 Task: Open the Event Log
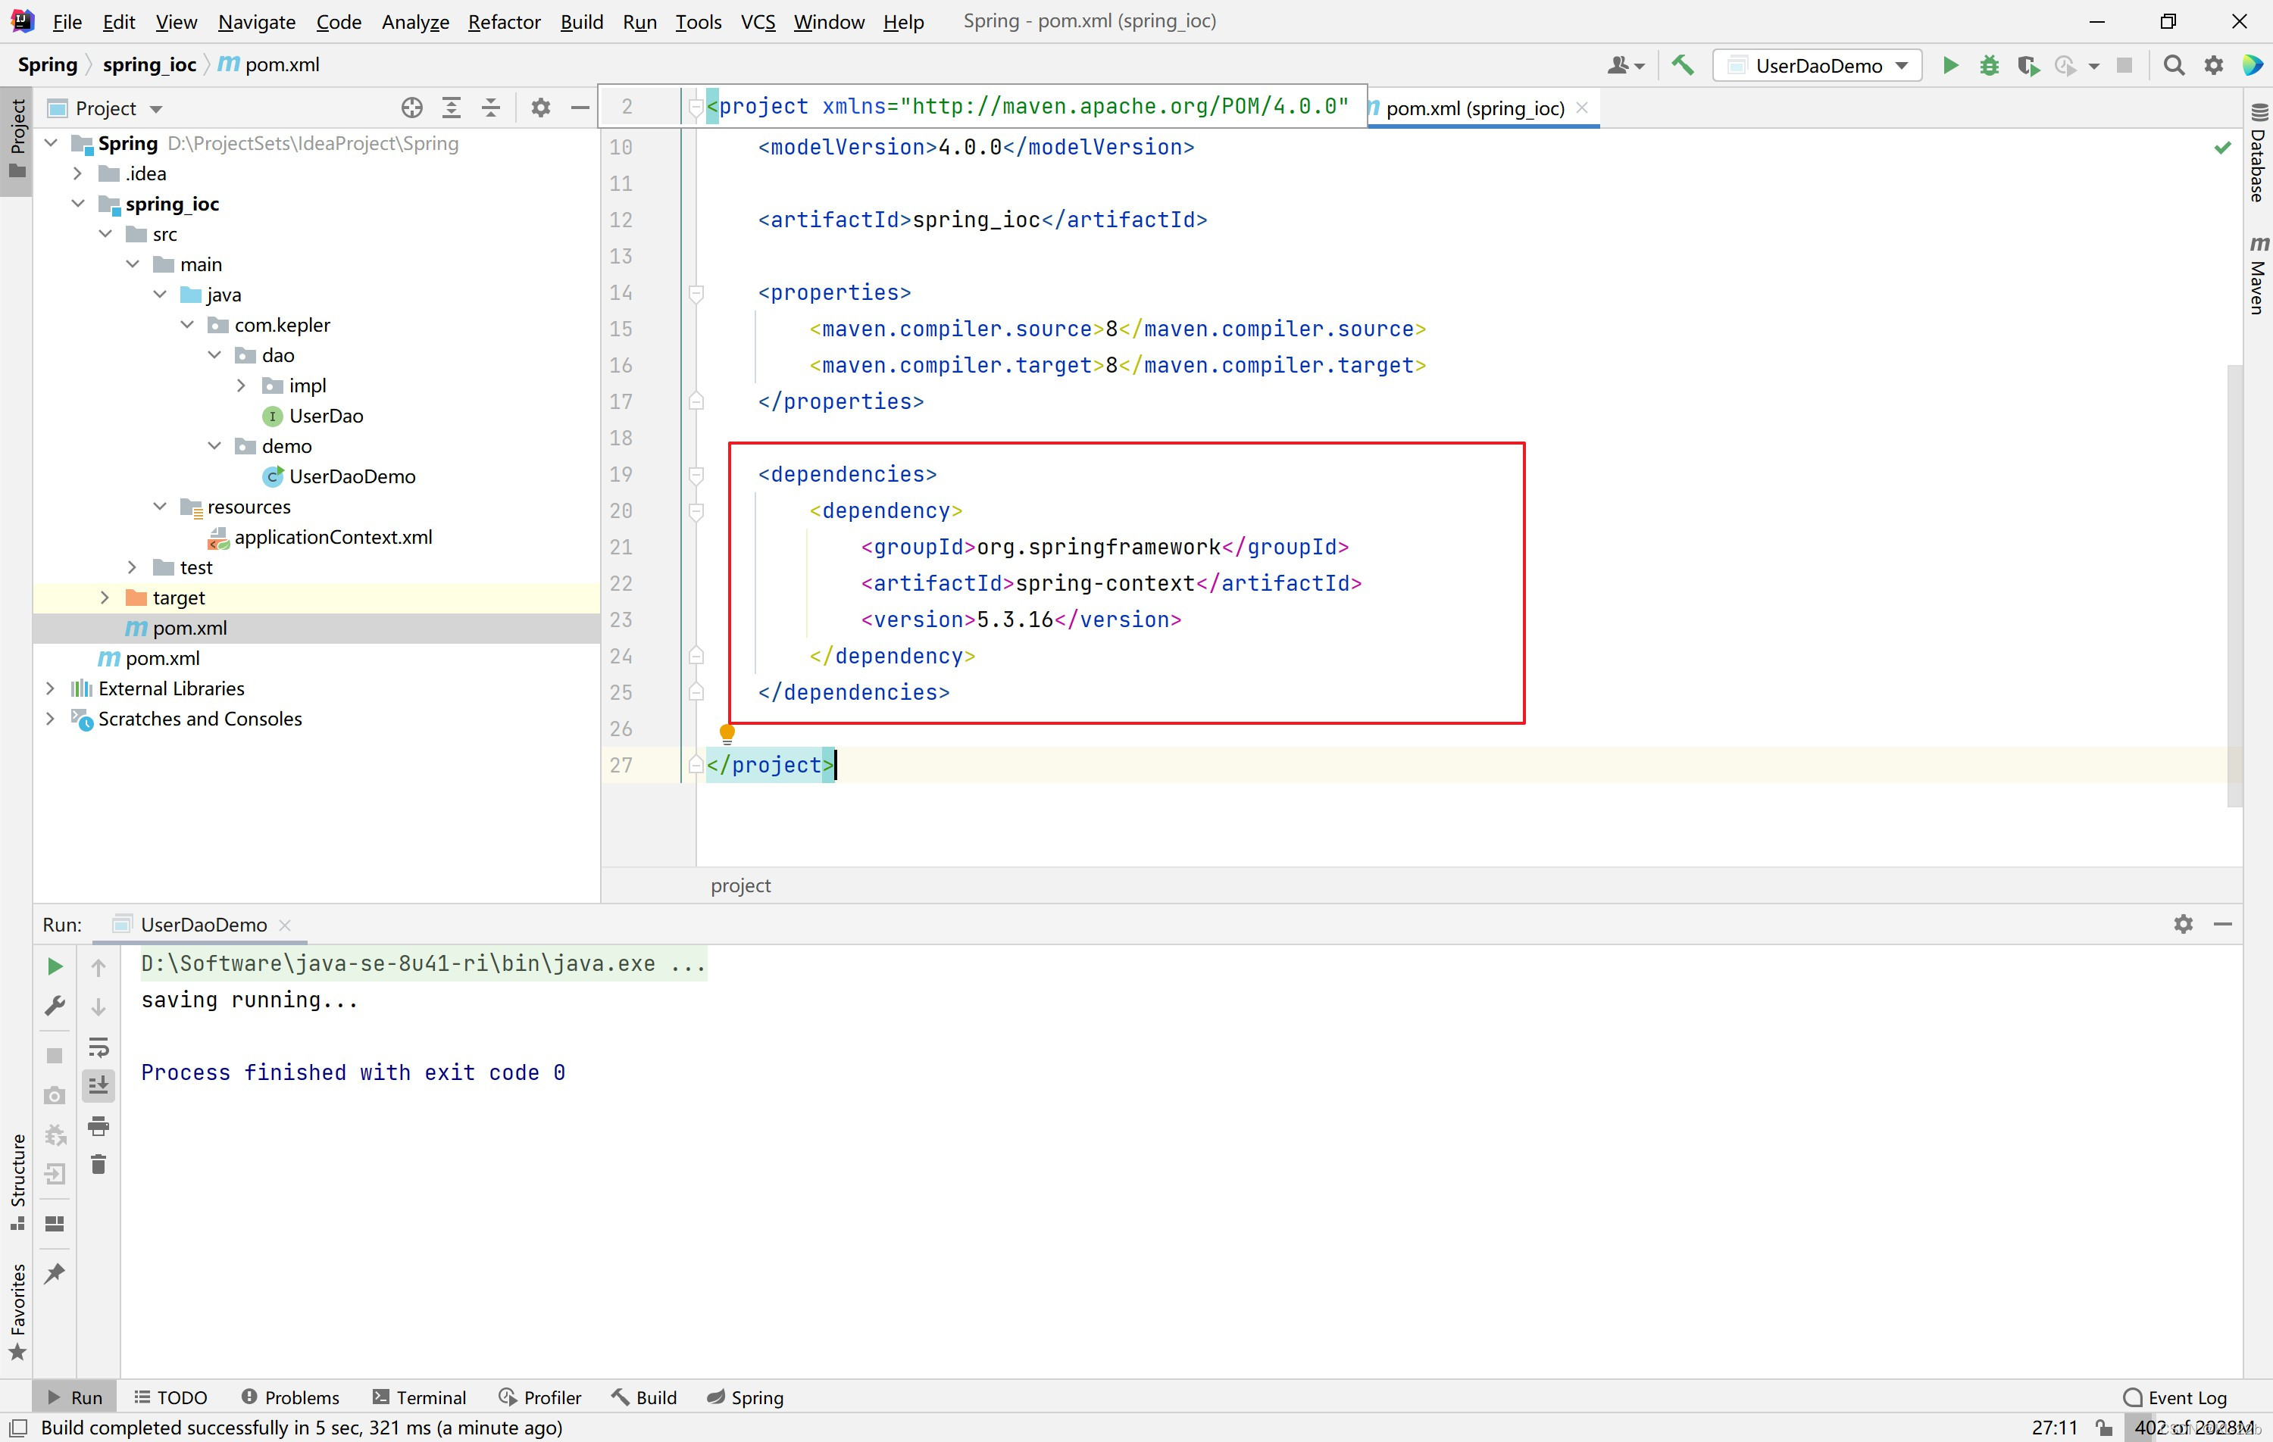point(2175,1397)
